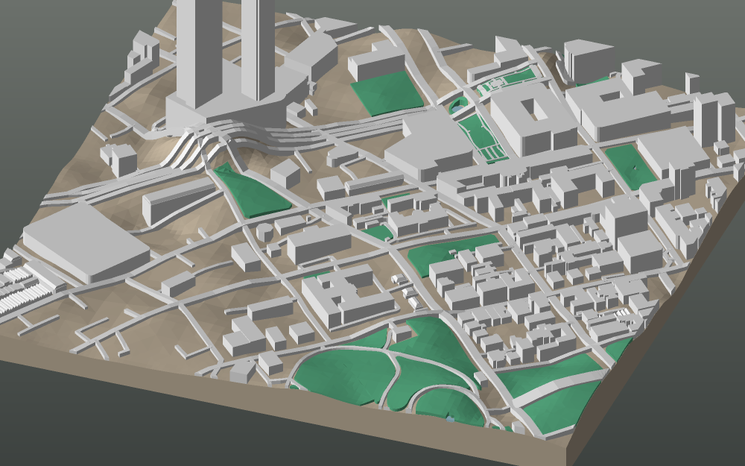Click the small circular green with pond
The width and height of the screenshot is (745, 466).
coord(458,106)
